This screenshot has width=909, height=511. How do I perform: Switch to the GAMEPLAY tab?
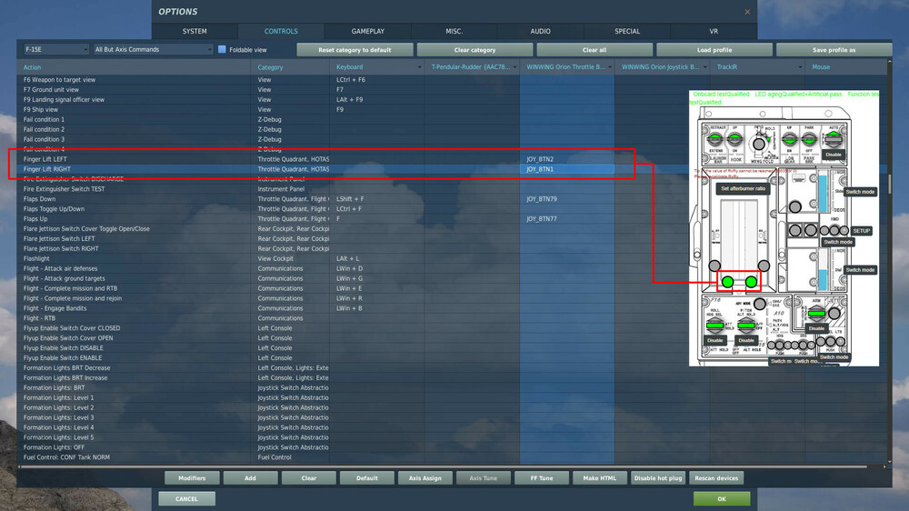367,31
